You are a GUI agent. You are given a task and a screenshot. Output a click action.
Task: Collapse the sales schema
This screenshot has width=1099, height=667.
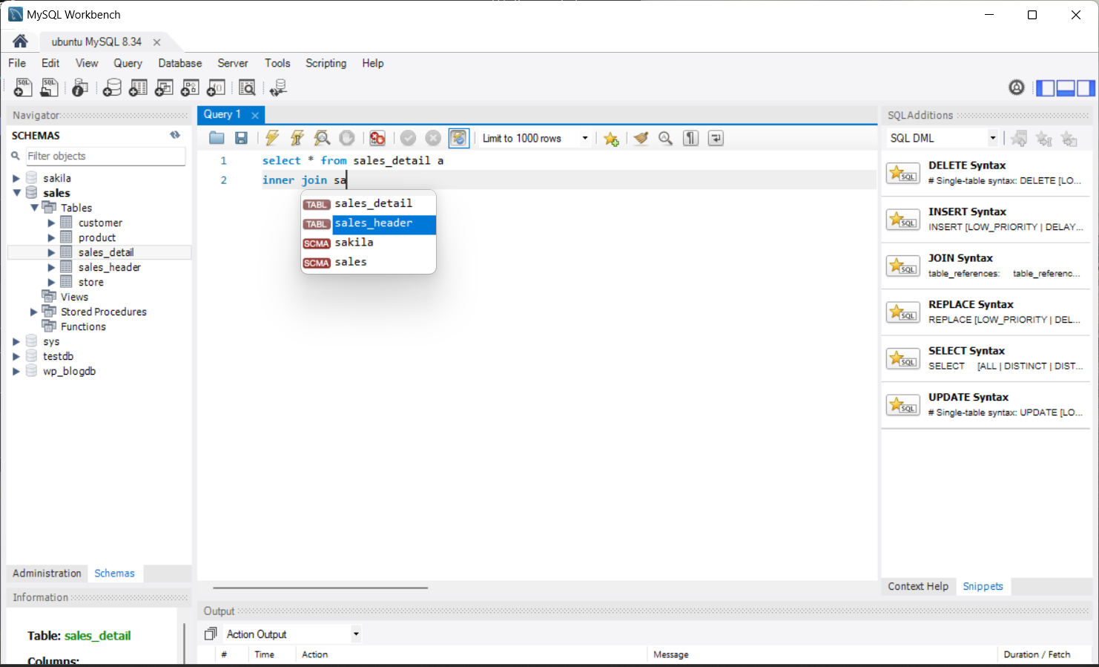point(16,193)
